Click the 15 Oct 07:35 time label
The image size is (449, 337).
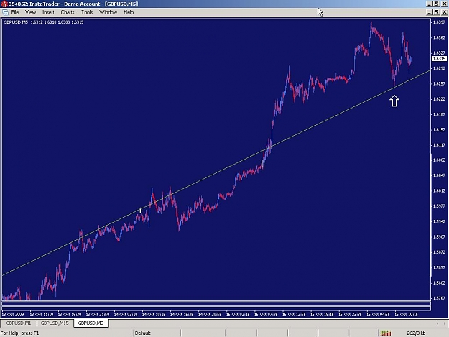coord(266,315)
